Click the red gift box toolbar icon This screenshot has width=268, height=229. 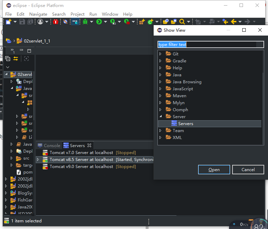[x=56, y=22]
